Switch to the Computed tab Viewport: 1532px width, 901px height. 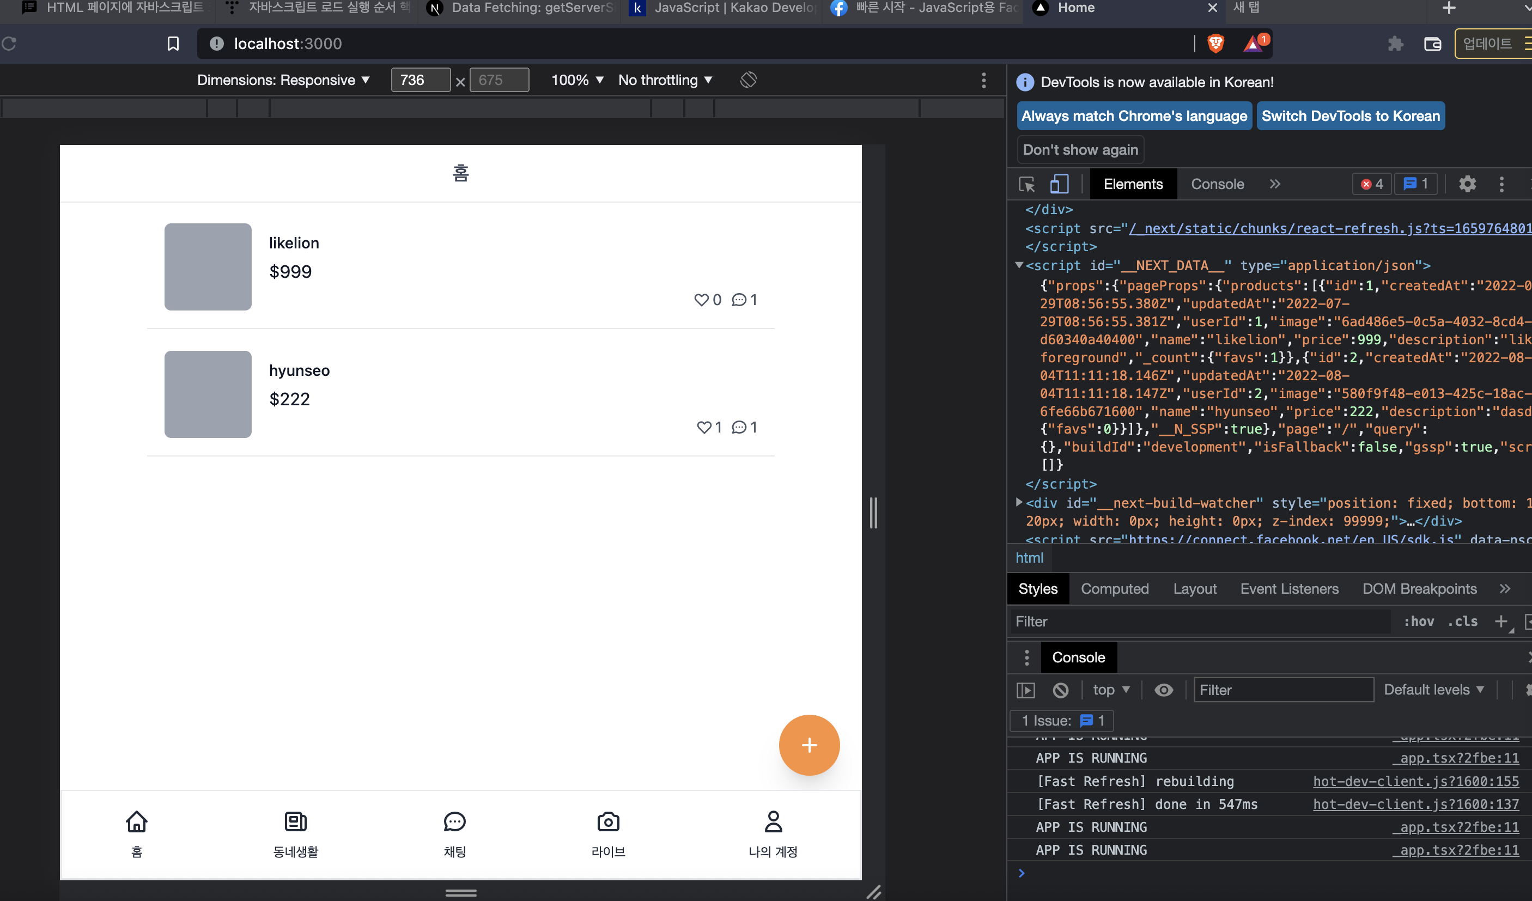[x=1114, y=588]
